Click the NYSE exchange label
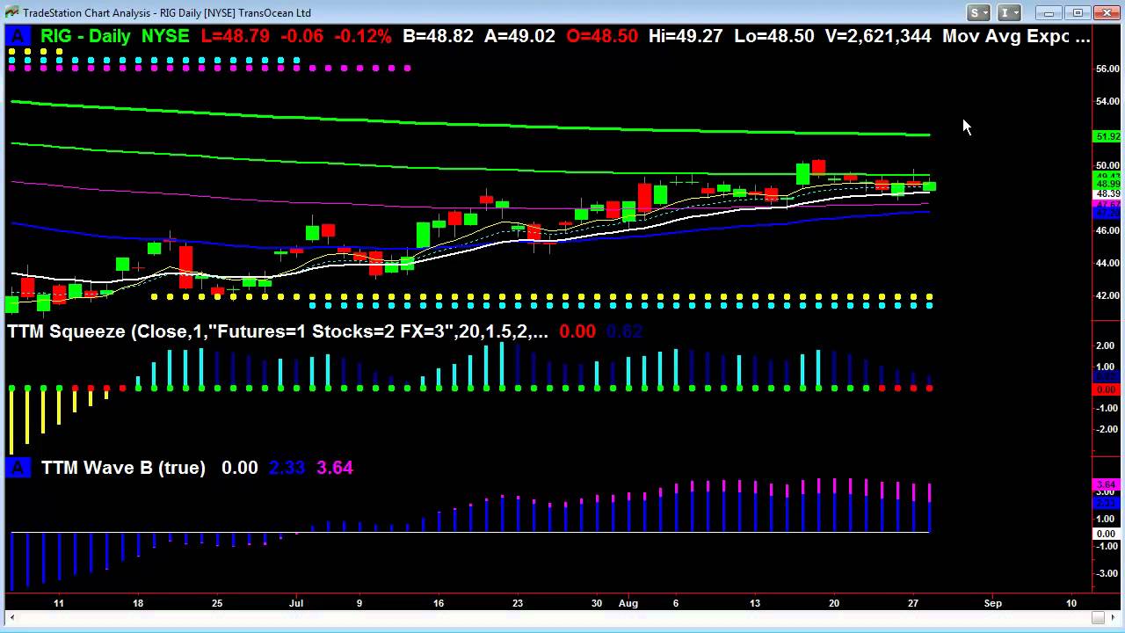 (165, 36)
